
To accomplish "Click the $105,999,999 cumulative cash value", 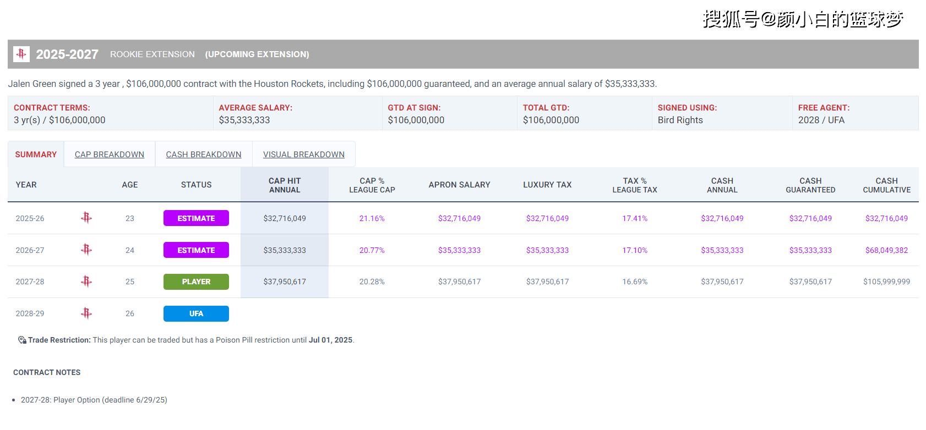I will point(886,282).
